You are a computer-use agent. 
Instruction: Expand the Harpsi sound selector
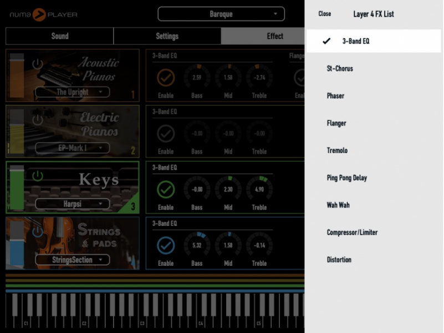click(72, 204)
